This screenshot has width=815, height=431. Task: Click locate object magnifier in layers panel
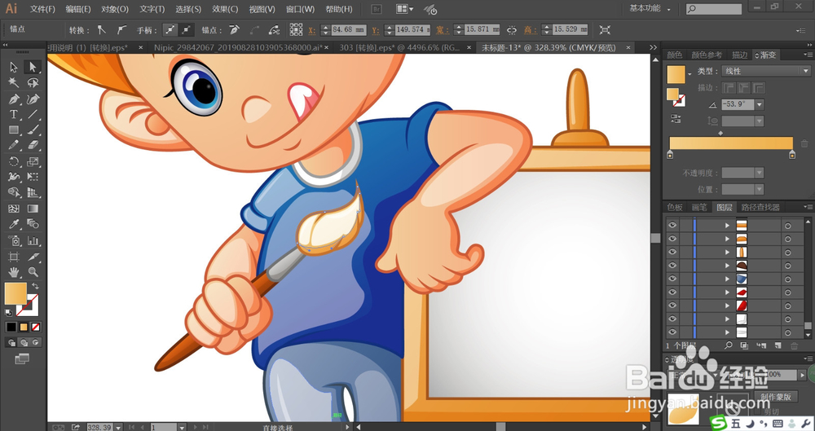tap(729, 345)
